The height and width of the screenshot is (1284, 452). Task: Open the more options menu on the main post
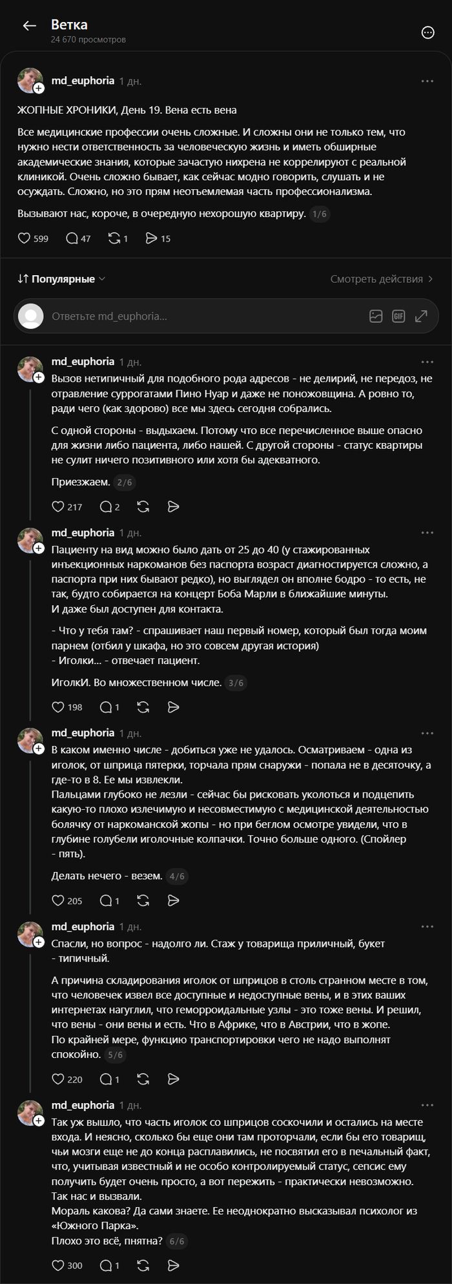pyautogui.click(x=427, y=81)
